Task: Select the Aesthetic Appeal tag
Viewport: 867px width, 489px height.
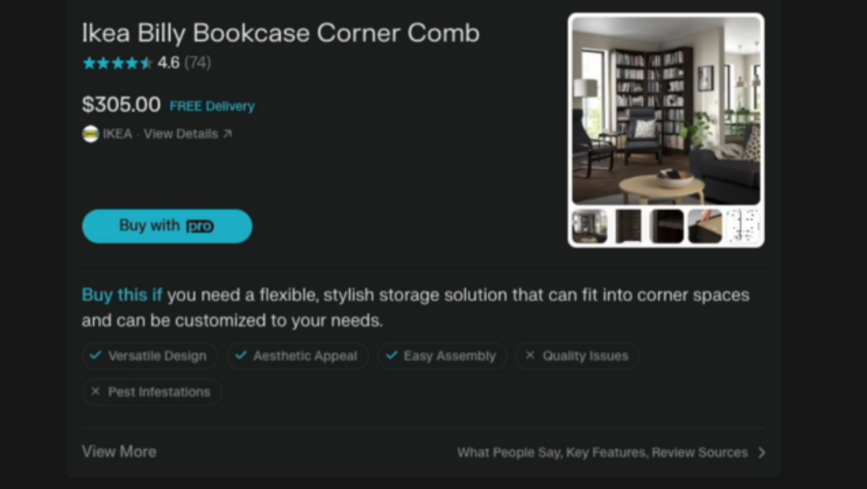Action: point(297,356)
